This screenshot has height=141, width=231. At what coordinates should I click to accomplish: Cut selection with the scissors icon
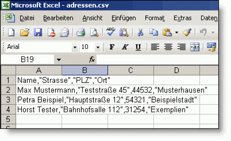click(x=140, y=32)
